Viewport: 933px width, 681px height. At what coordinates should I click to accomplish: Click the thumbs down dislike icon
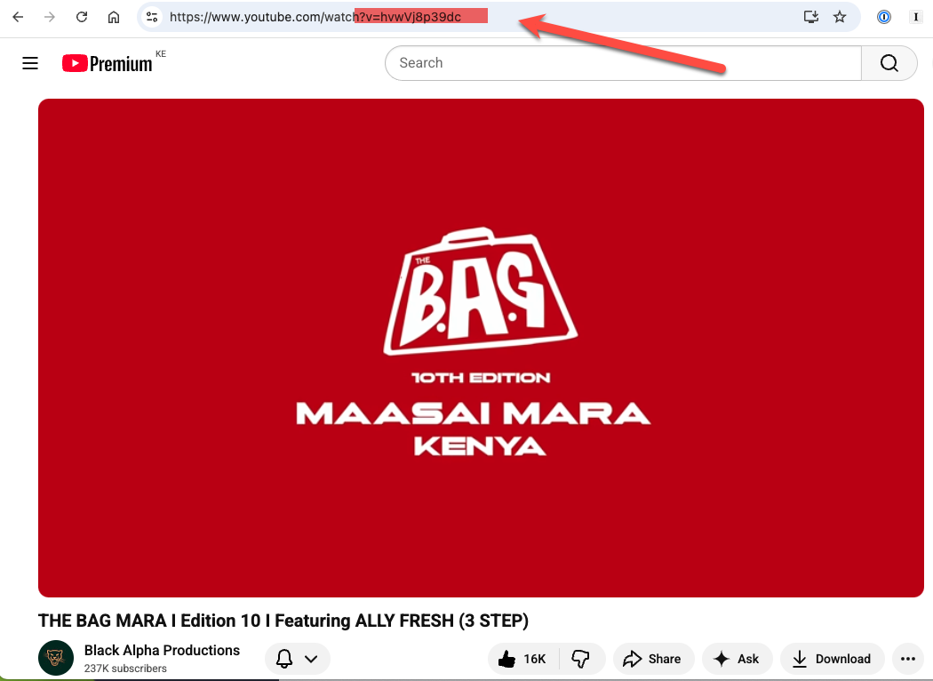pyautogui.click(x=582, y=658)
